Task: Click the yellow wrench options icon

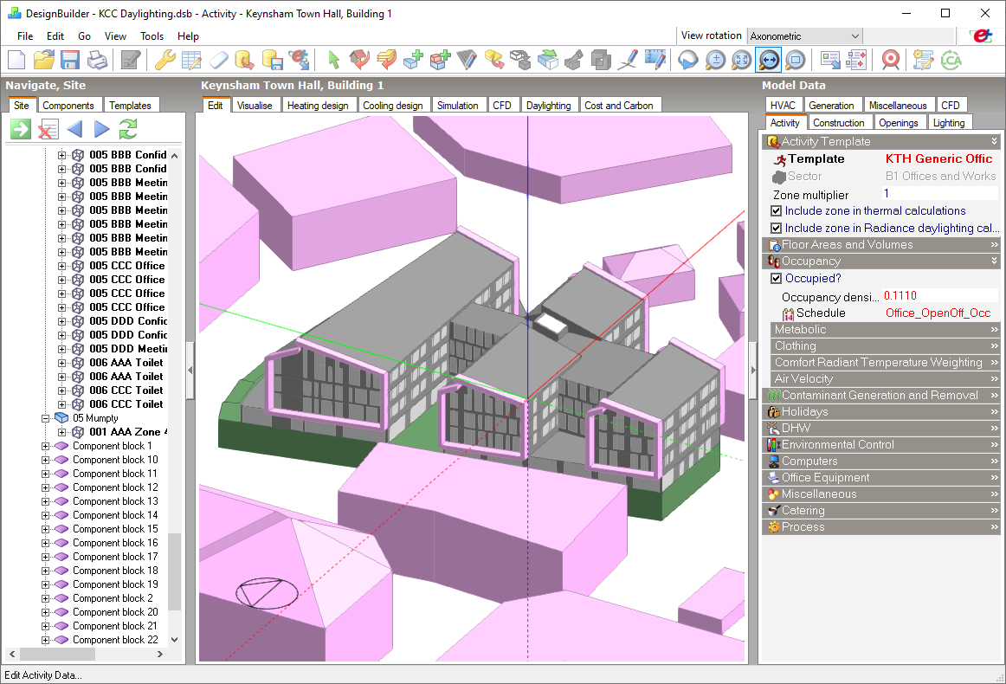Action: 164,60
